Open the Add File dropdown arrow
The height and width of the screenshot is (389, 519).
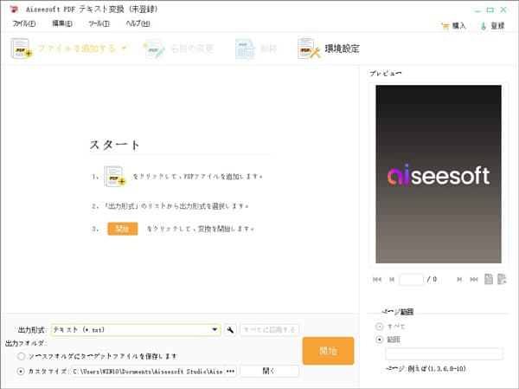point(124,49)
